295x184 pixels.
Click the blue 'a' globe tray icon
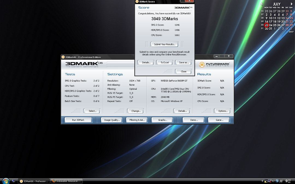click(x=277, y=181)
